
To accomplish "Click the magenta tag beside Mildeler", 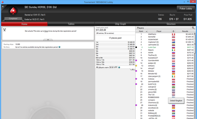I will pyautogui.click(x=136, y=71).
